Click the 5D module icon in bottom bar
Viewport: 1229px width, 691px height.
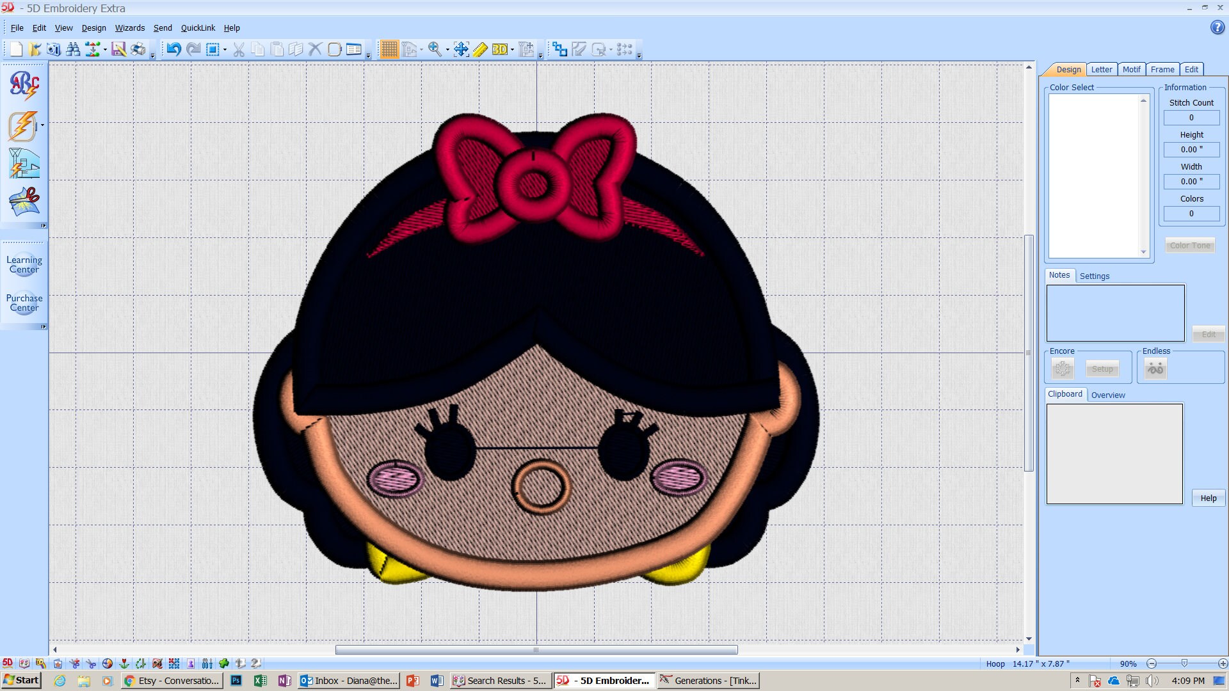8,663
